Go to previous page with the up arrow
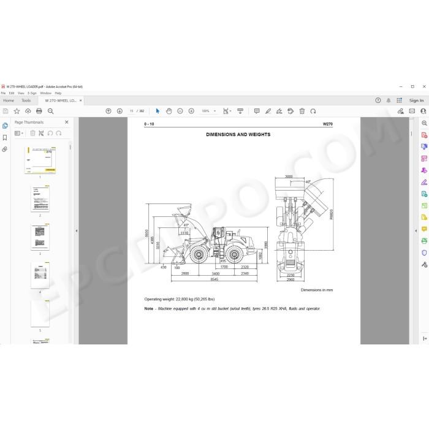The image size is (429, 429). [108, 111]
